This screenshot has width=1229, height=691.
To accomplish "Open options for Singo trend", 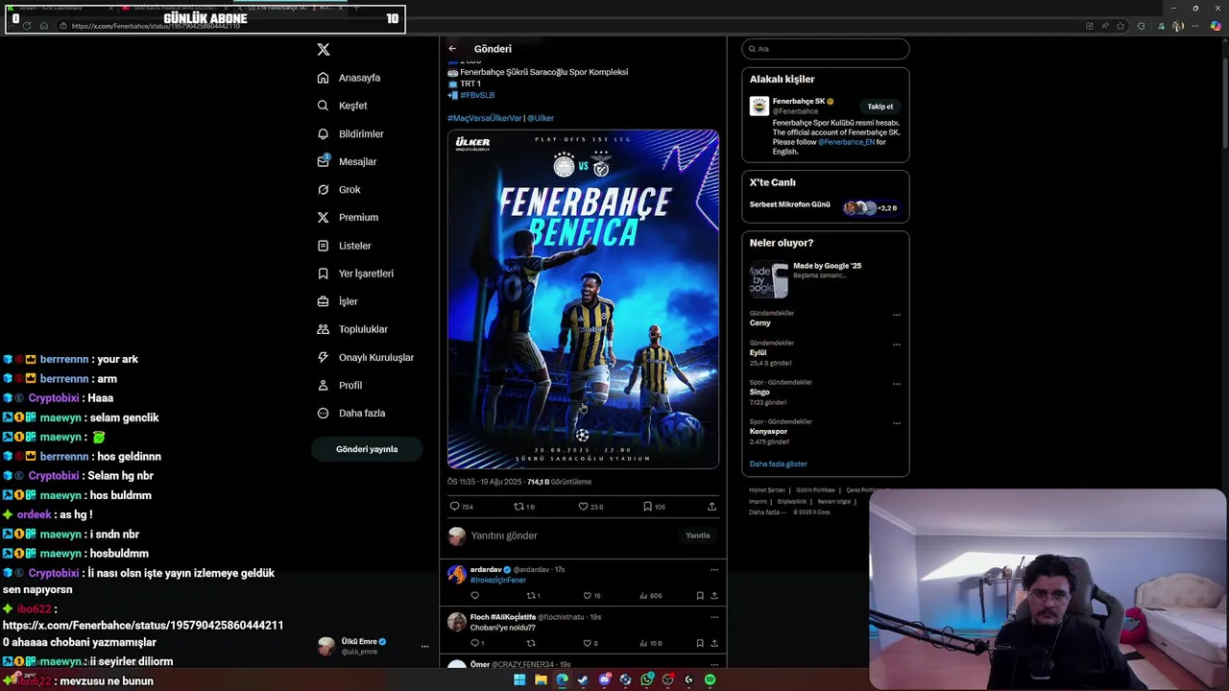I will [897, 384].
